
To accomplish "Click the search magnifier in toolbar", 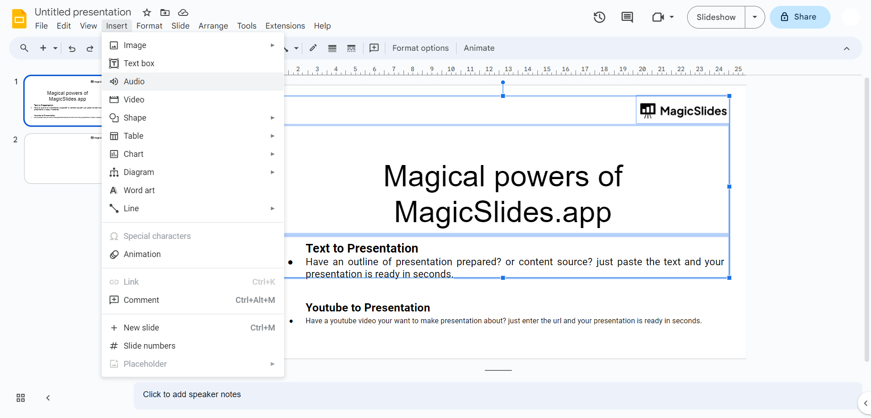I will click(x=24, y=48).
